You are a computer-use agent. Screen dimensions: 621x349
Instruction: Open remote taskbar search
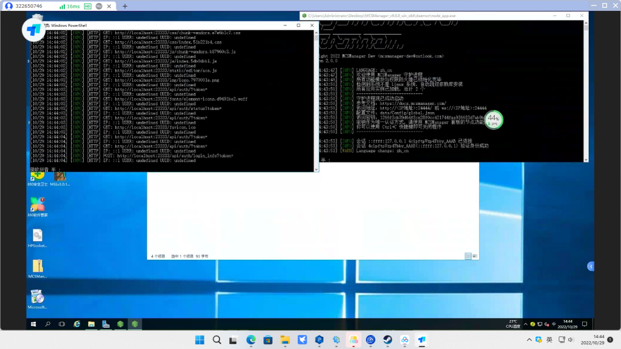coord(48,324)
